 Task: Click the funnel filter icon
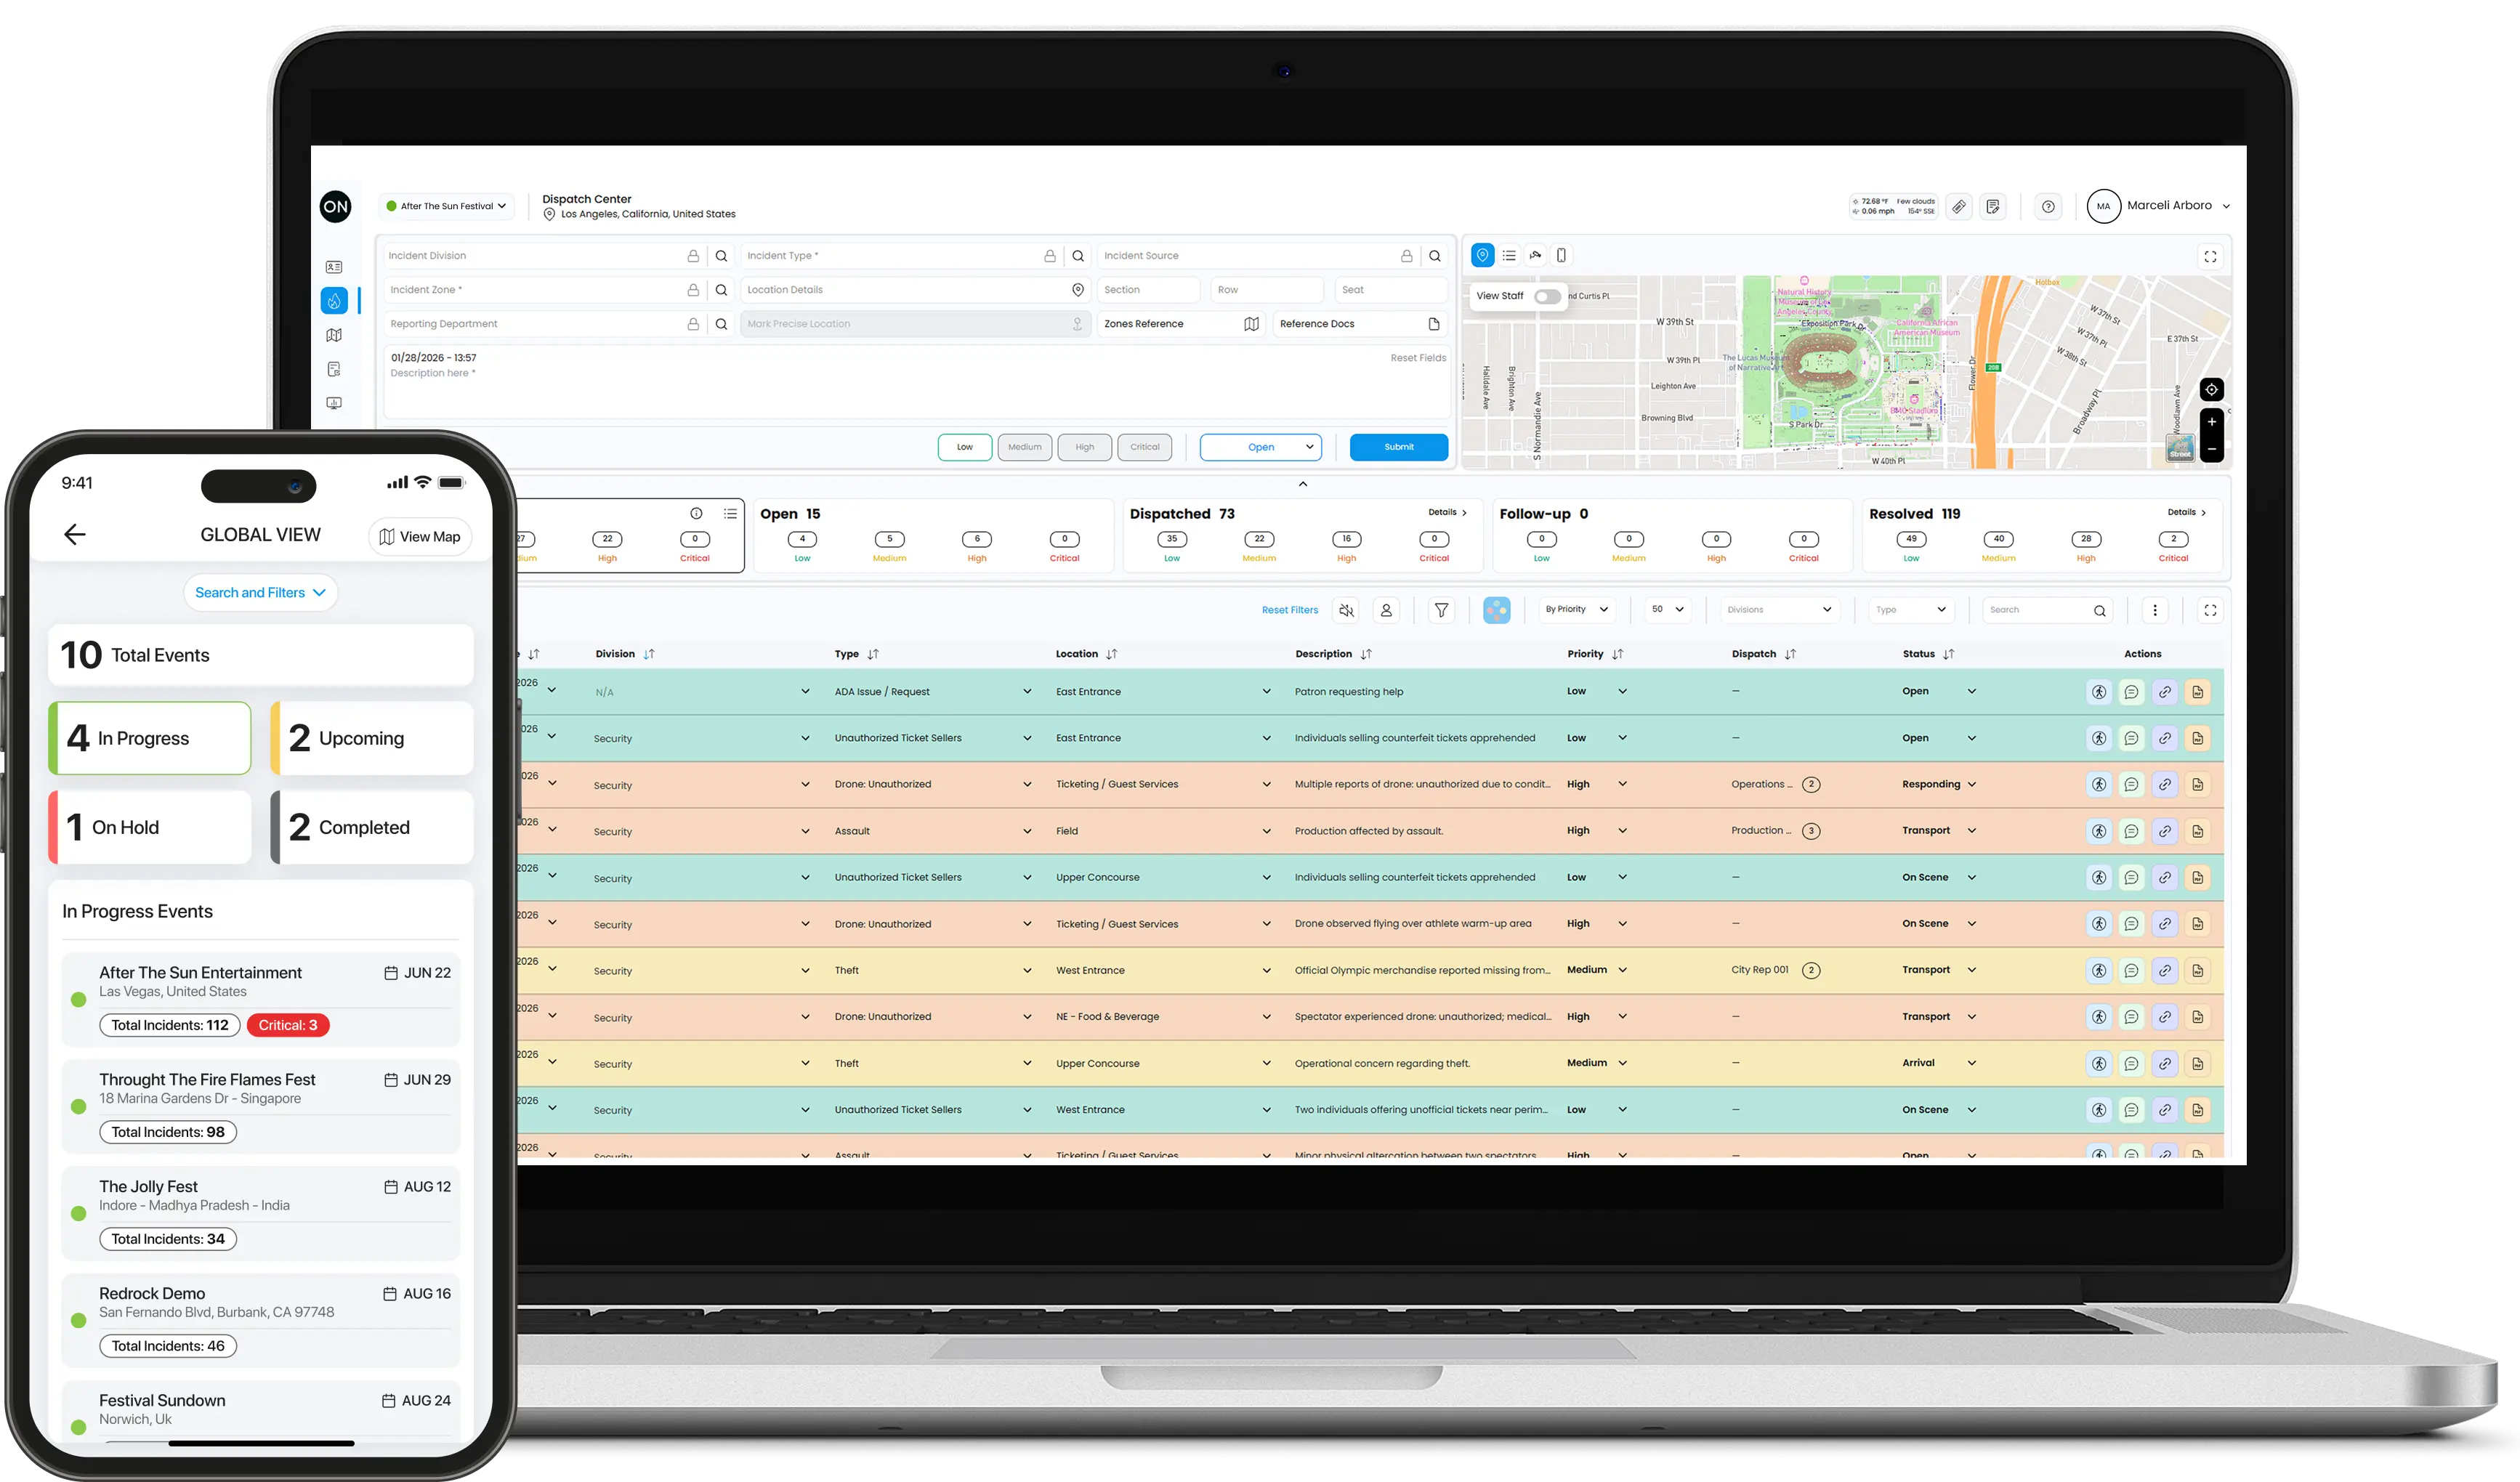[1441, 610]
